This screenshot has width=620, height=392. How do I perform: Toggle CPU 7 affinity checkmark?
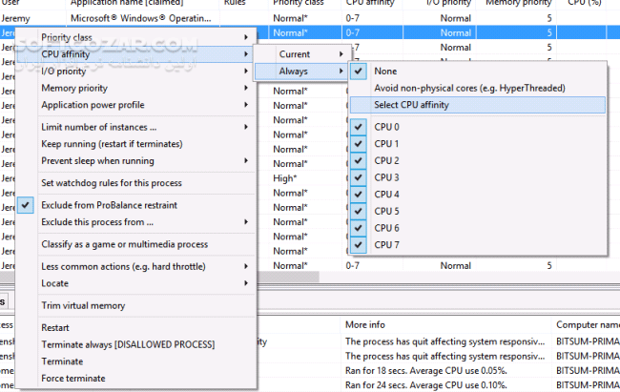coord(386,245)
